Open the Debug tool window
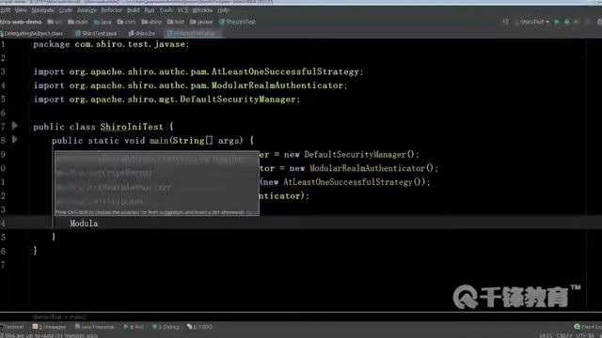This screenshot has height=338, width=602. pos(166,327)
